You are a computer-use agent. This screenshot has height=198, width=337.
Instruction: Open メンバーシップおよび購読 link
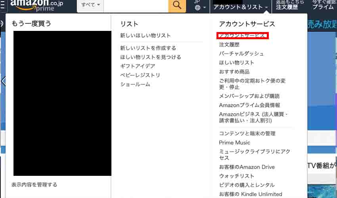(249, 96)
